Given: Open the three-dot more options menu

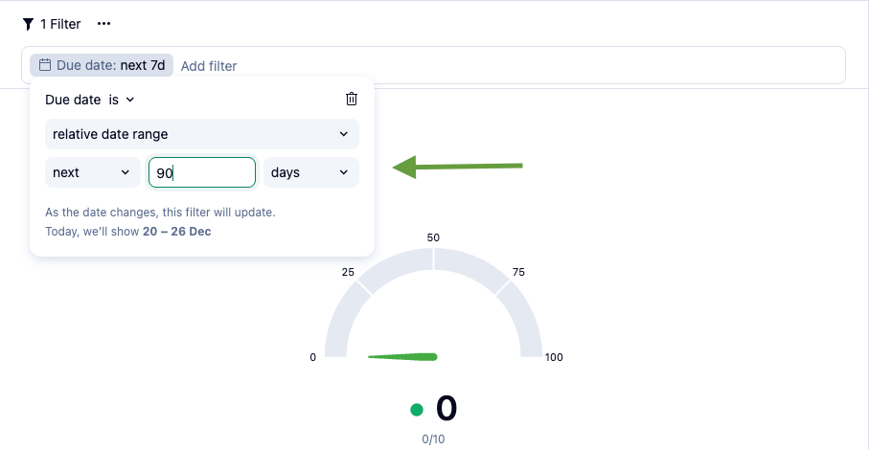Looking at the screenshot, I should tap(103, 24).
